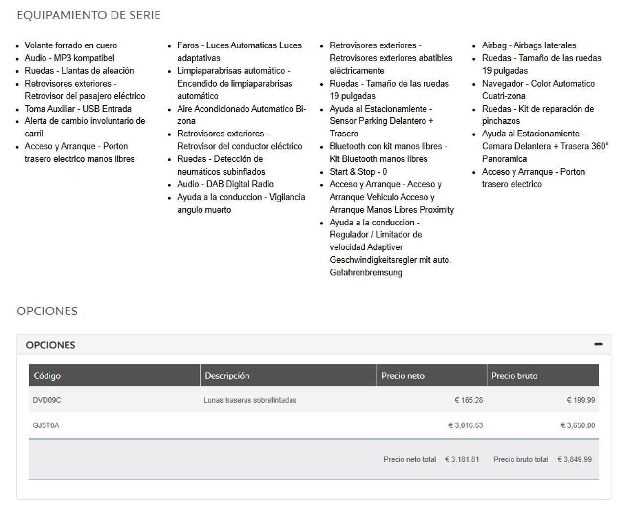626x515 pixels.
Task: Click the Precio bruto total € 3,849.99 value
Action: (x=574, y=459)
